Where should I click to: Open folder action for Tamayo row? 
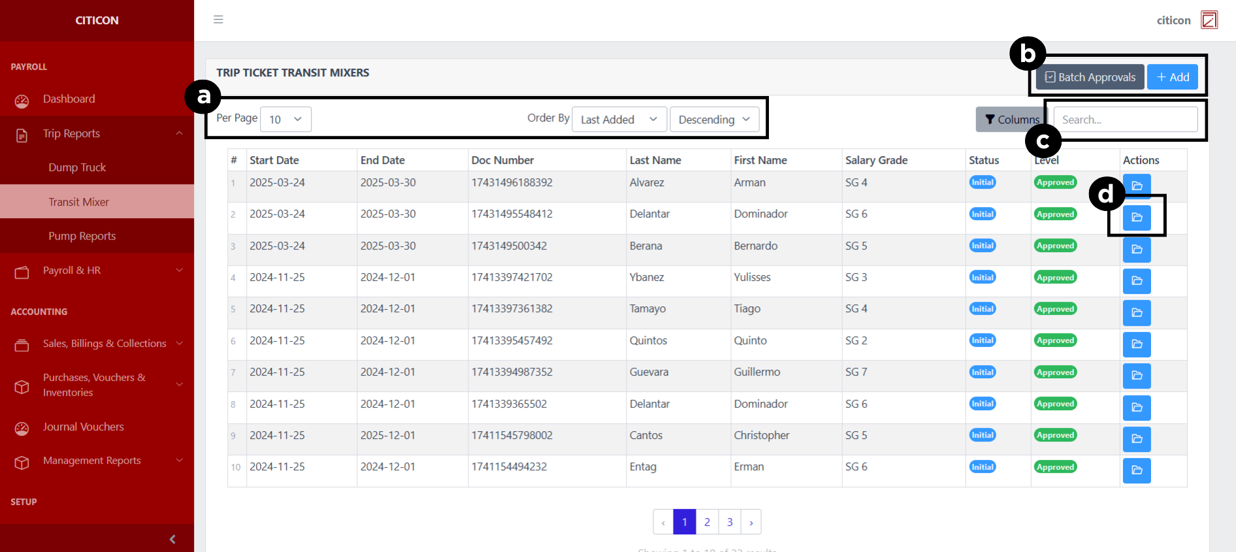tap(1137, 313)
